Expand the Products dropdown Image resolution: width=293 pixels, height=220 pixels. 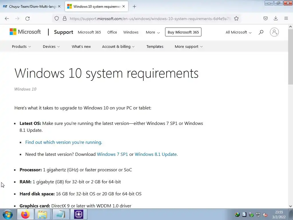point(21,47)
